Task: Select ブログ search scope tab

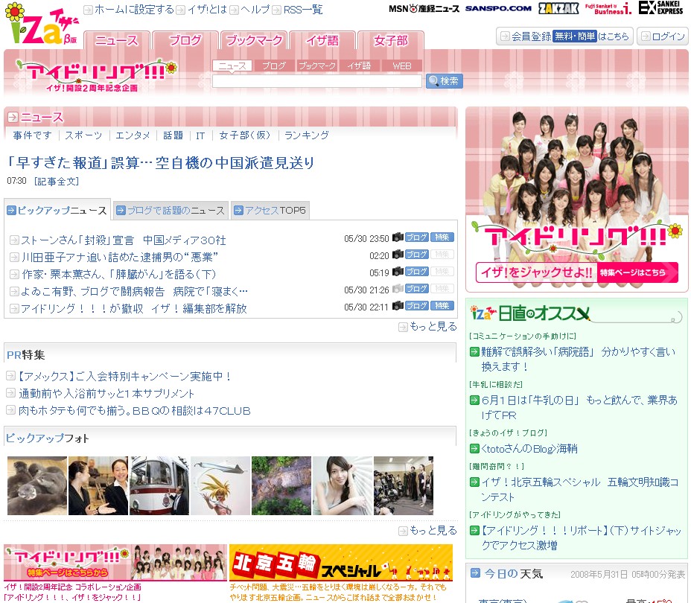Action: tap(274, 66)
